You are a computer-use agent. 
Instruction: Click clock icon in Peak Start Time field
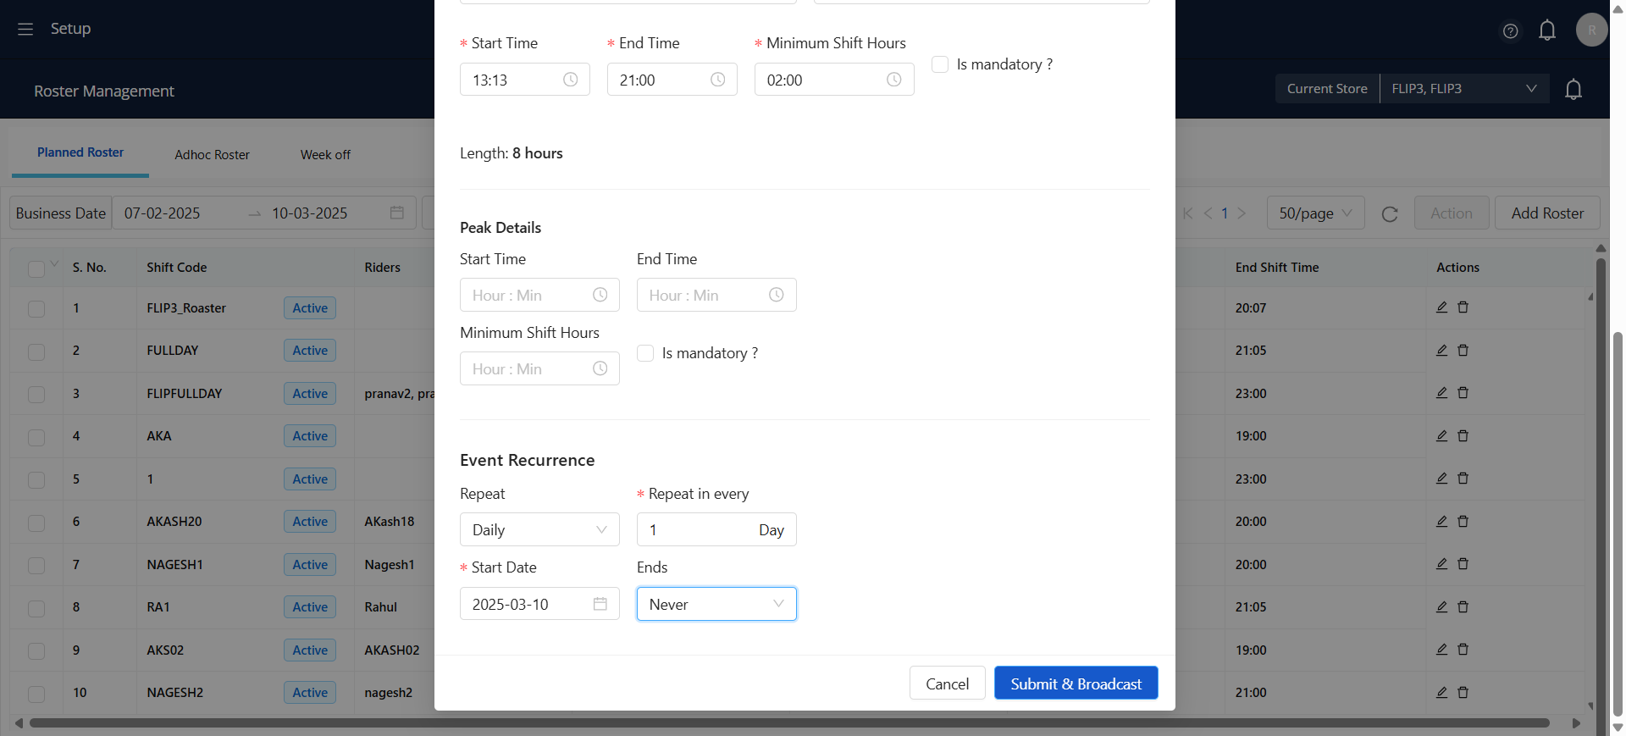600,295
